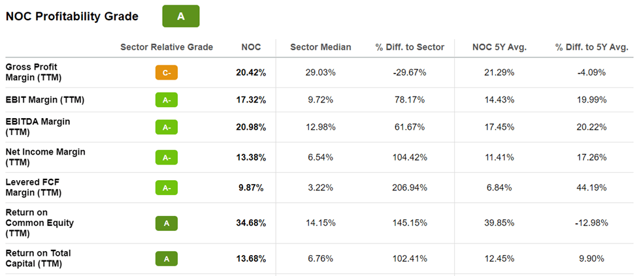The height and width of the screenshot is (276, 637).
Task: Click the A- badge for EBITDA Margin
Action: [x=167, y=127]
